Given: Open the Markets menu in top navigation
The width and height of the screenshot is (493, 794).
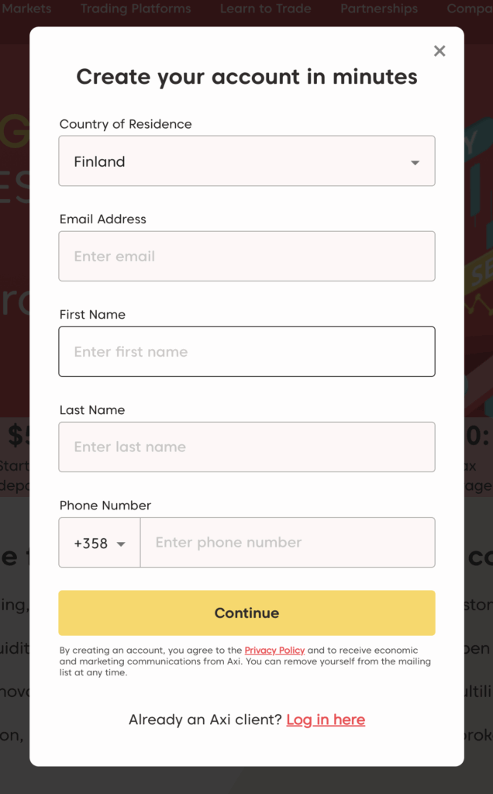Looking at the screenshot, I should click(x=27, y=9).
